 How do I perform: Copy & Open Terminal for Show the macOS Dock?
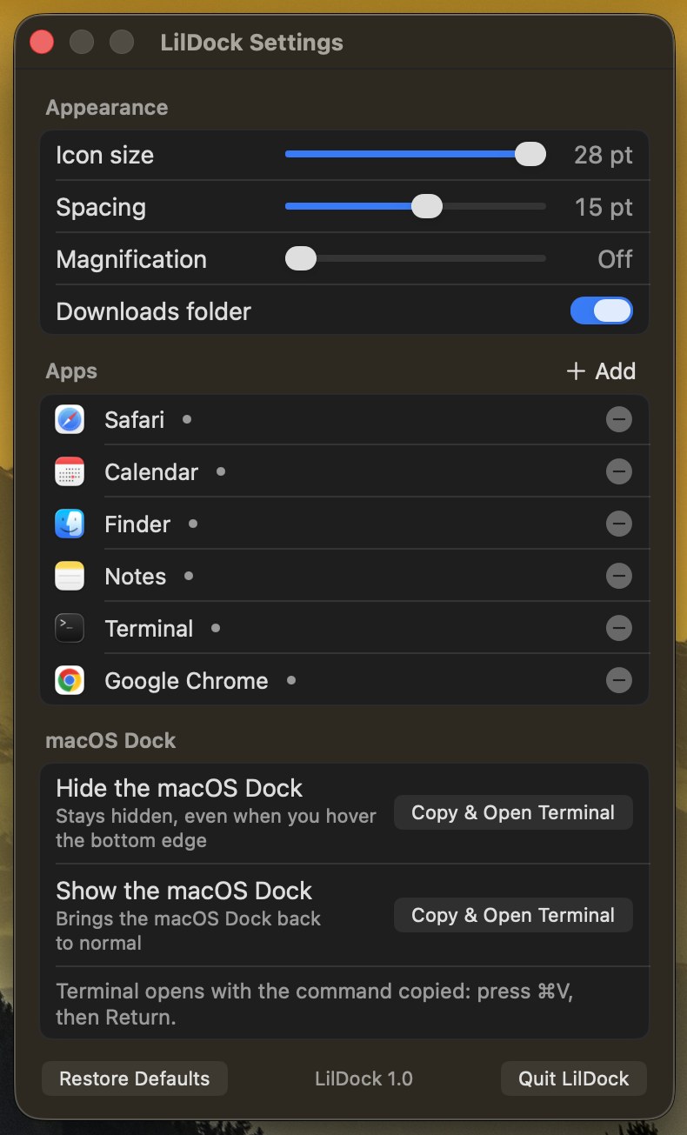(513, 915)
